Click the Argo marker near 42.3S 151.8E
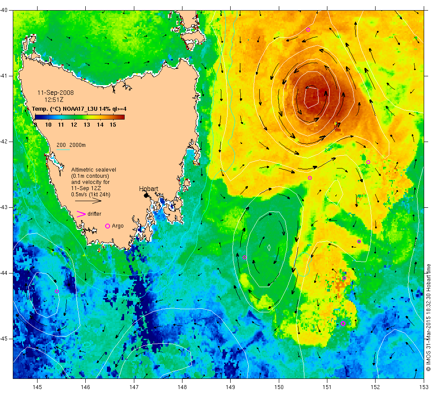Screen dimensions: 433x397 point(368,162)
